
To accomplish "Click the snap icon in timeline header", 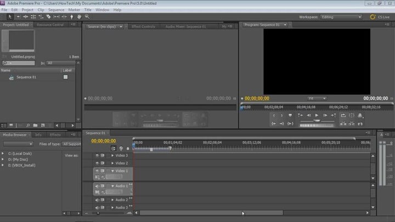I will coord(114,148).
